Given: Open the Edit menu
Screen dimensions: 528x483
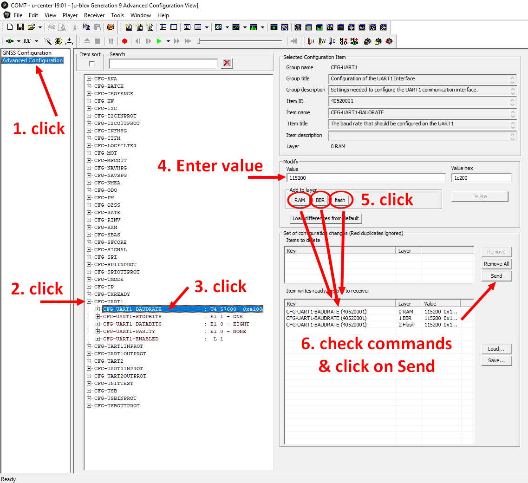Looking at the screenshot, I should coord(33,15).
